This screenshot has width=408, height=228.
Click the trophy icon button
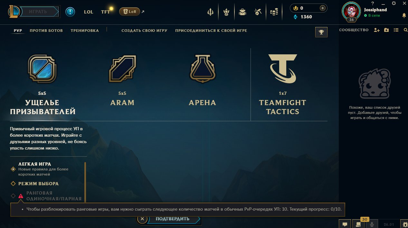point(321,32)
